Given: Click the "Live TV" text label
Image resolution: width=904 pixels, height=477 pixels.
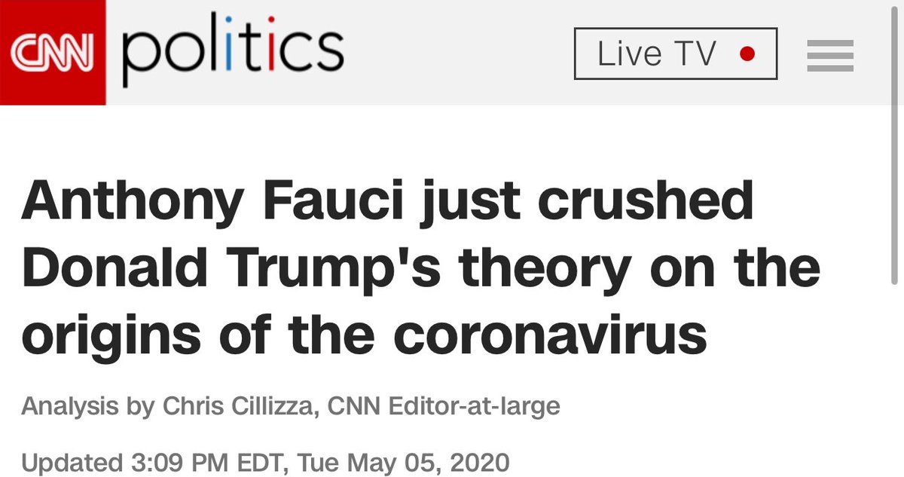Looking at the screenshot, I should 657,54.
